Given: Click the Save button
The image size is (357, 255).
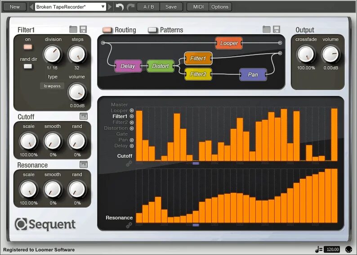Looking at the screenshot, I should [x=171, y=7].
